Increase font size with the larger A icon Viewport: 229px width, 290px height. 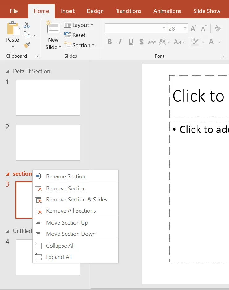(193, 28)
